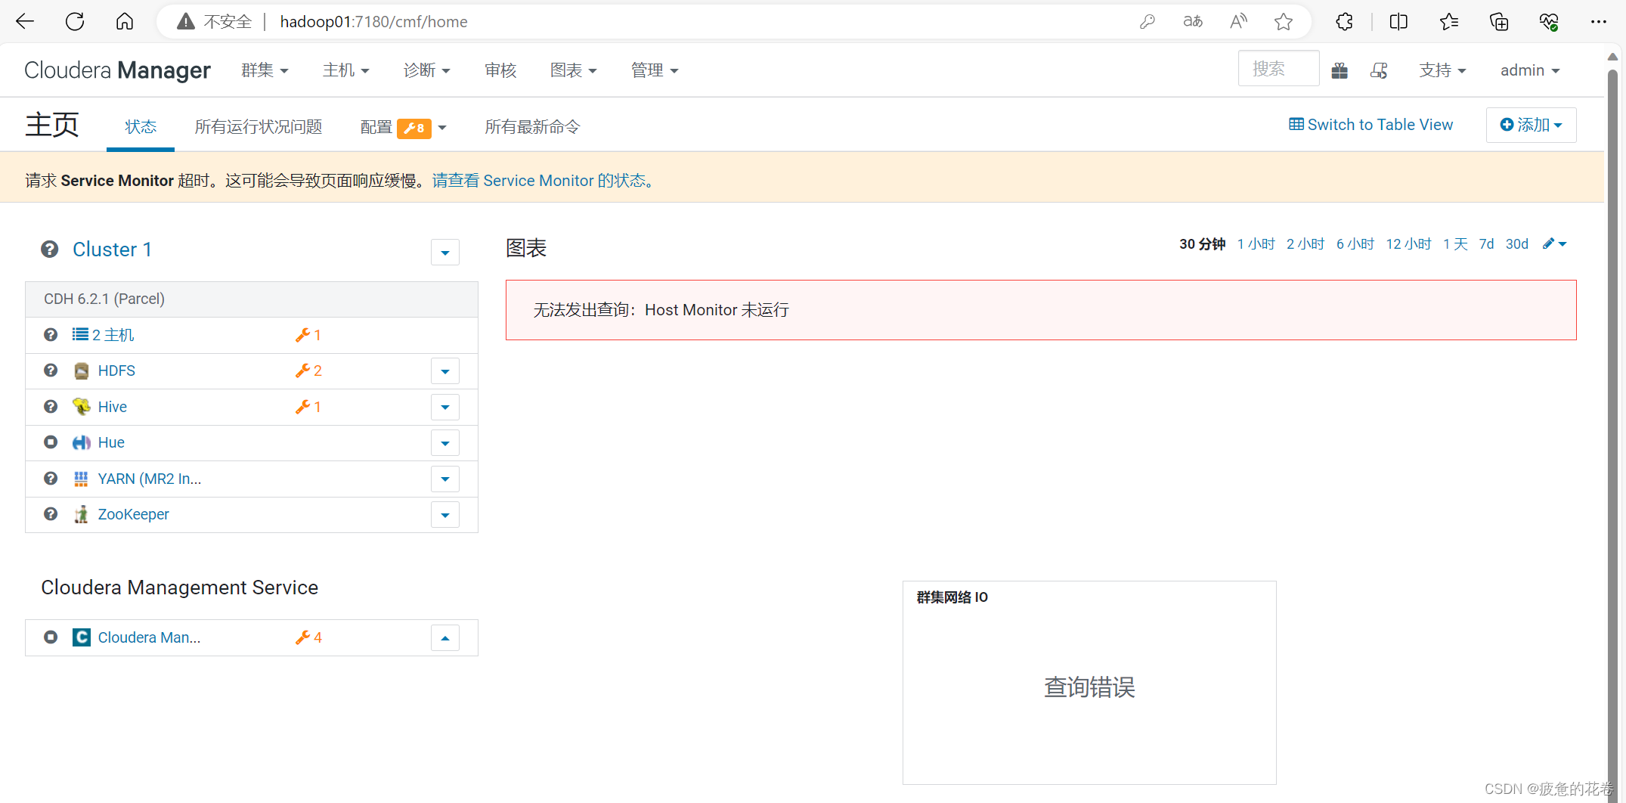Open the admin user menu

click(x=1530, y=70)
